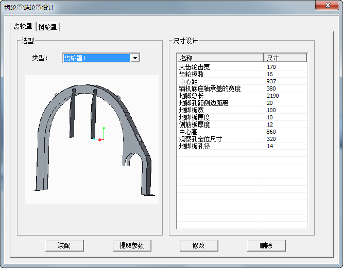This screenshot has height=268, width=343.
Task: Highlight the 侧筋板厚度 parameter
Action: coord(194,125)
